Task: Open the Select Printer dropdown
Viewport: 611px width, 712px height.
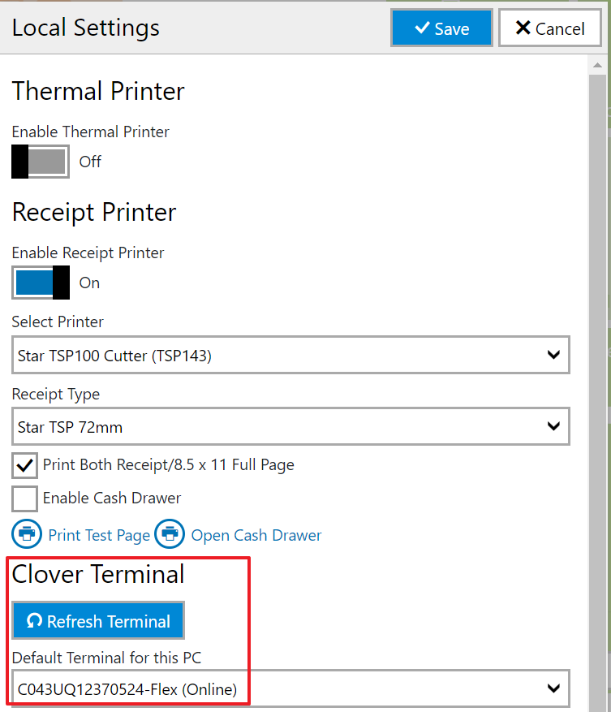Action: point(290,355)
